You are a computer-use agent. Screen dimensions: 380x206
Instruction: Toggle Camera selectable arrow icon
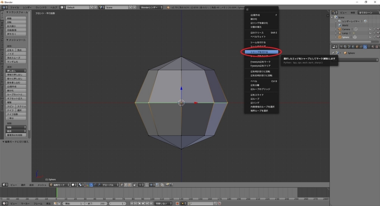pos(374,29)
